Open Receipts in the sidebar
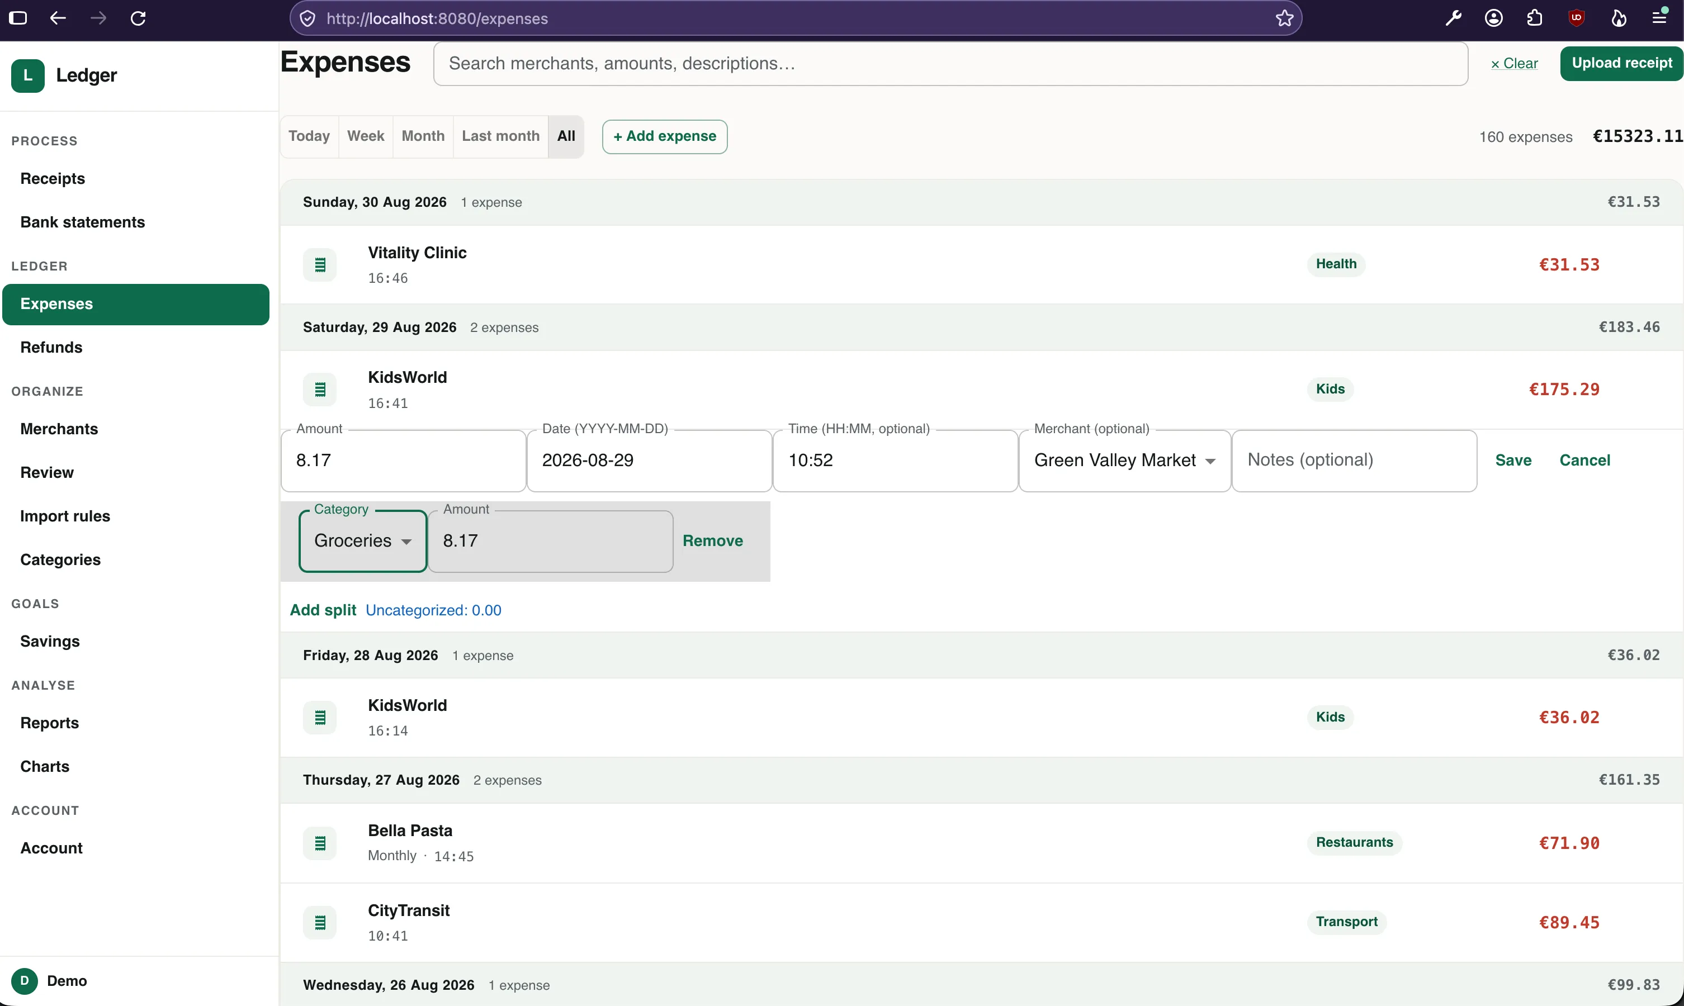This screenshot has height=1006, width=1684. click(x=136, y=179)
